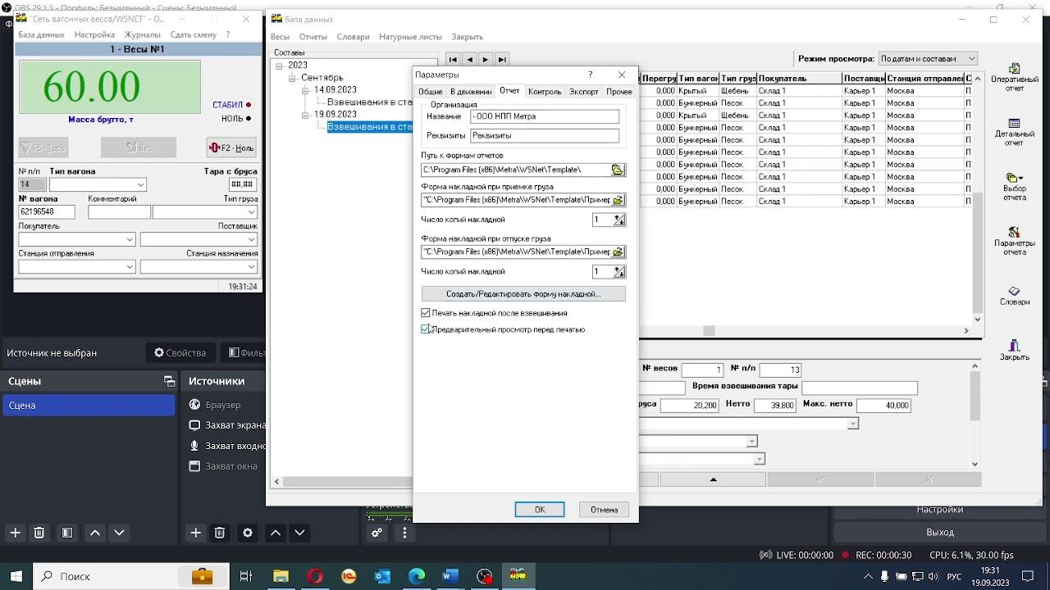Screen dimensions: 1050x590
Task: Collapse the 14.09.2023 tree node
Action: pyautogui.click(x=306, y=90)
